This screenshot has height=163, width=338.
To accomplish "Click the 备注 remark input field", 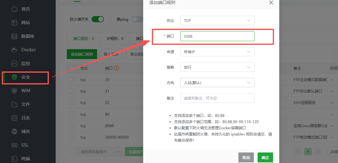I will point(217,98).
